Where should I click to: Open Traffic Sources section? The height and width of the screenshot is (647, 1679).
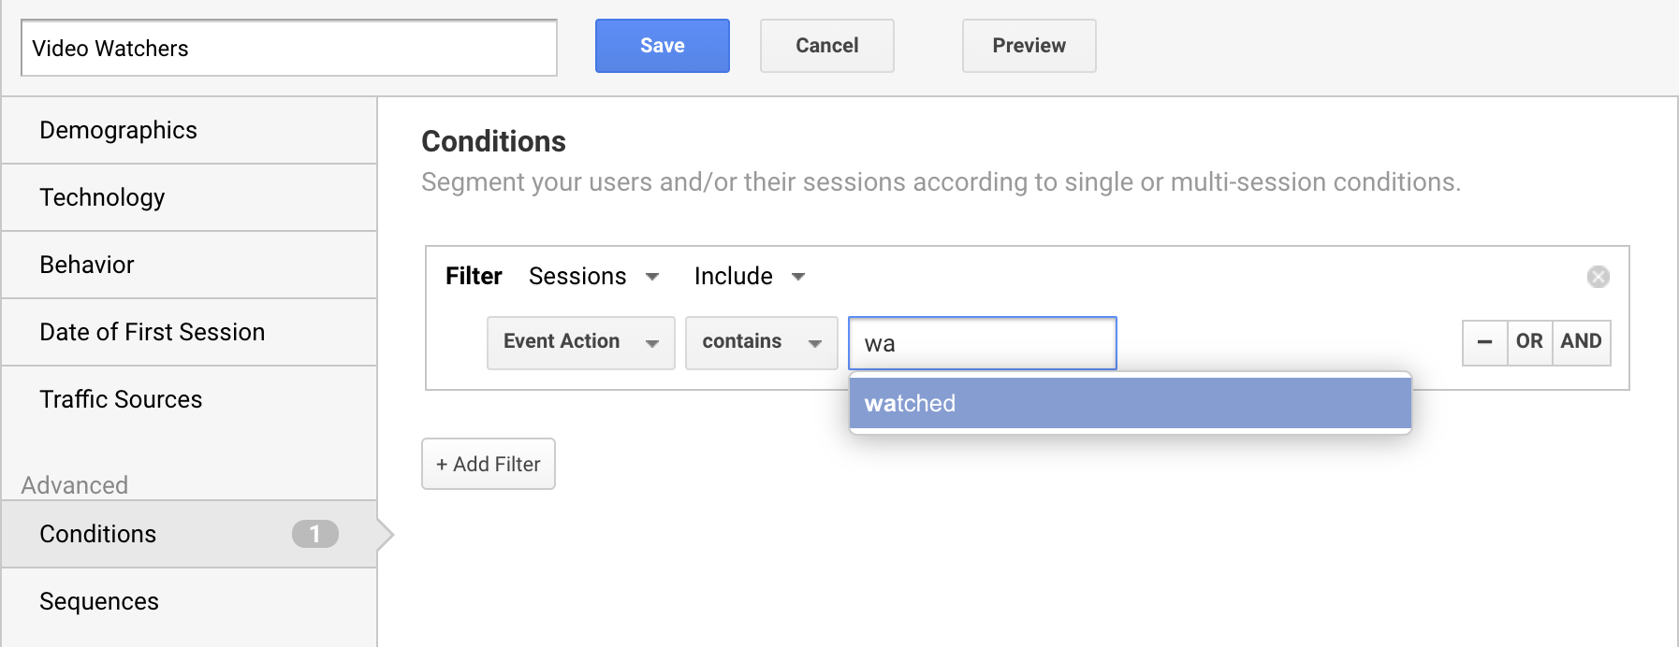click(190, 399)
